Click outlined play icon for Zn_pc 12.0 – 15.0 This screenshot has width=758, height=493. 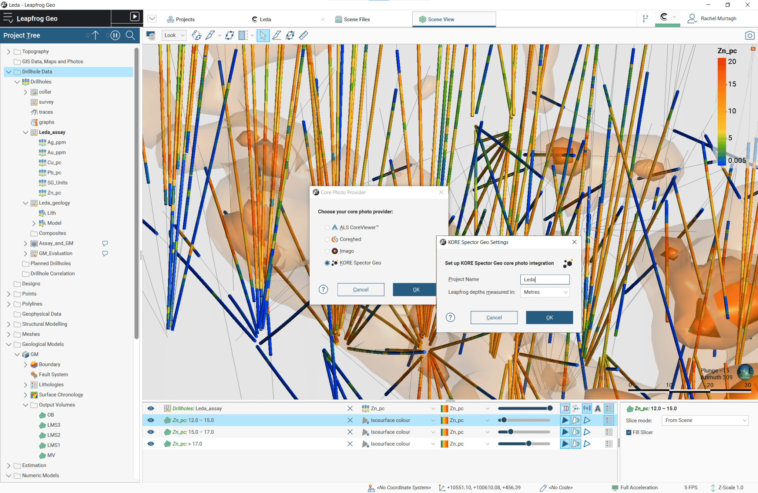coord(587,420)
